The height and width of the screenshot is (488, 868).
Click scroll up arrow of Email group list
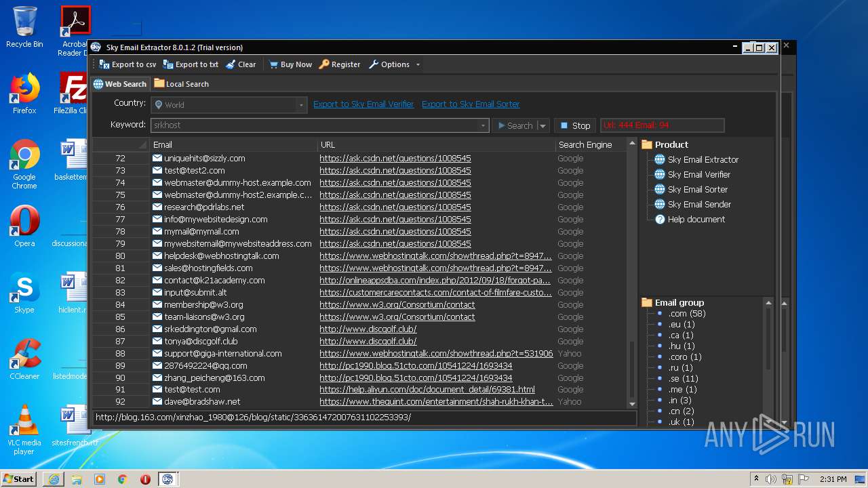(768, 302)
